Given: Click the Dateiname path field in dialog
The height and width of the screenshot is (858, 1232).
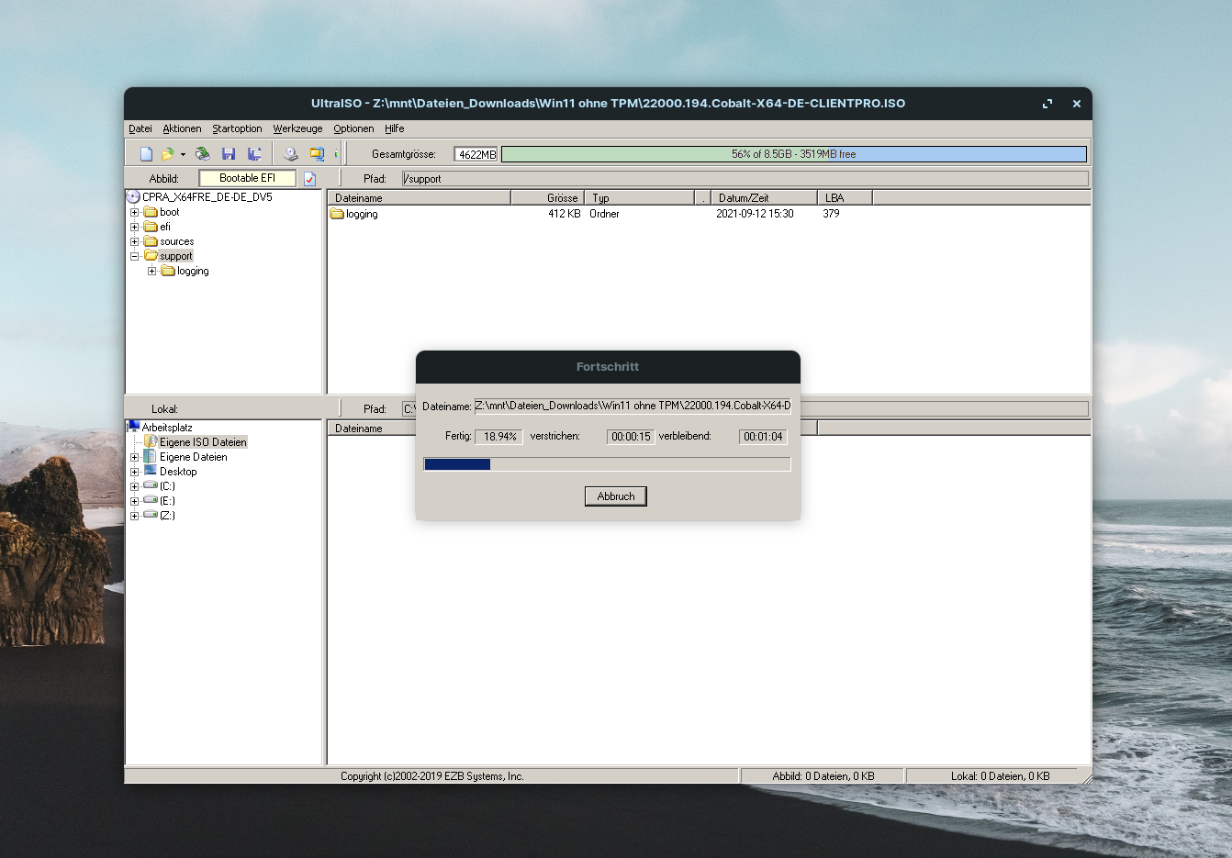Looking at the screenshot, I should pyautogui.click(x=633, y=406).
